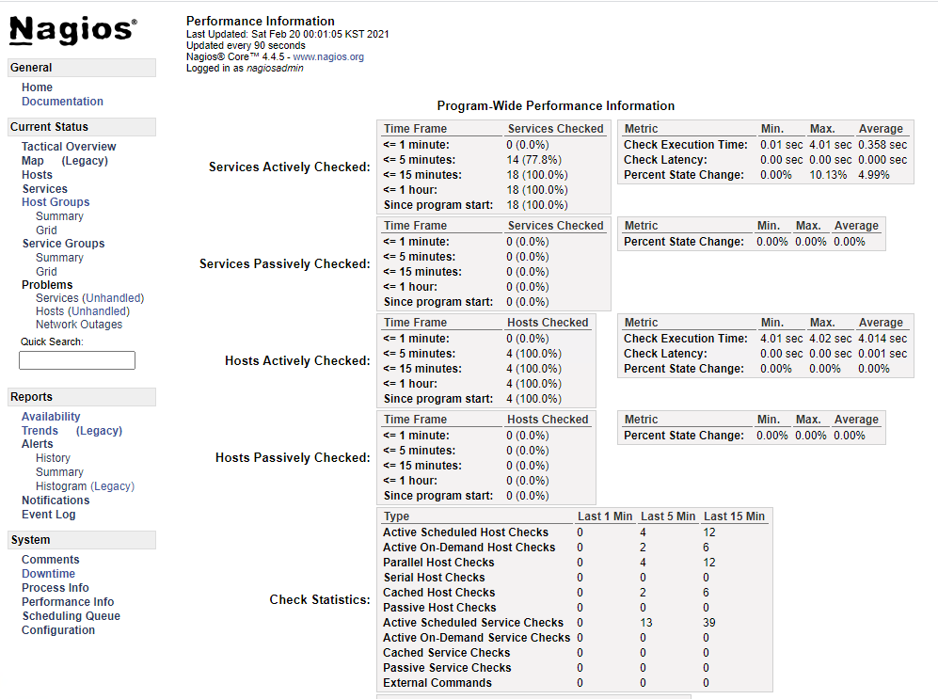Screen dimensions: 938x699
Task: Click the 'External Commands' row label
Action: tap(437, 683)
